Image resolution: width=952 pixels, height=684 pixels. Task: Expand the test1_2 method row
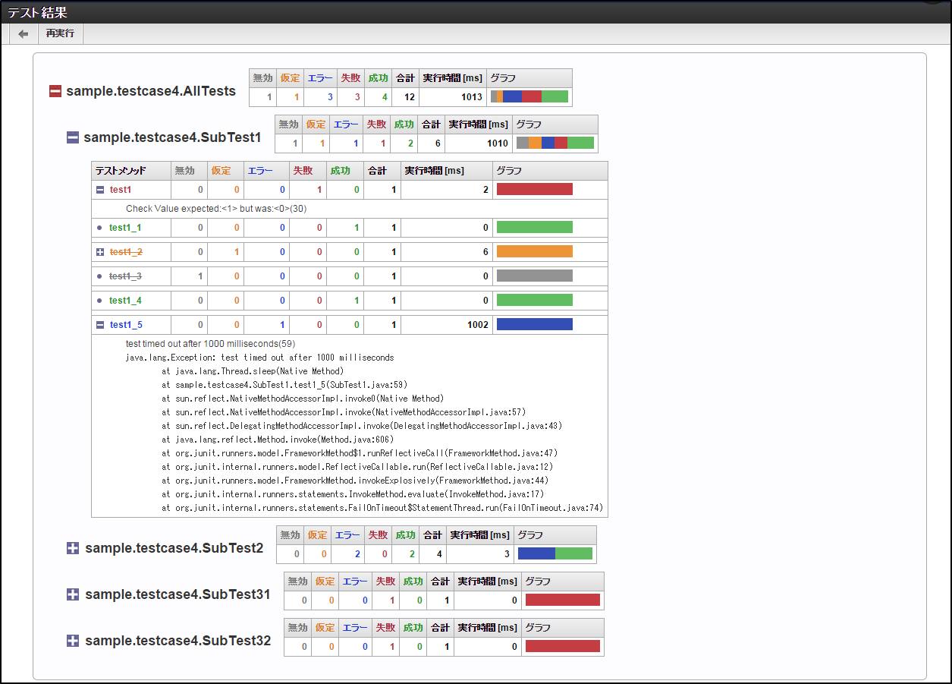(x=100, y=252)
